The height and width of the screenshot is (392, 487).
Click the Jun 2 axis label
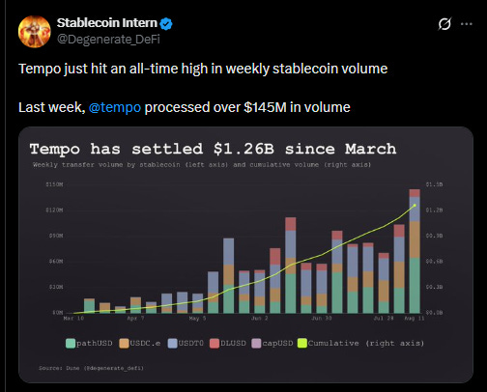(x=260, y=319)
